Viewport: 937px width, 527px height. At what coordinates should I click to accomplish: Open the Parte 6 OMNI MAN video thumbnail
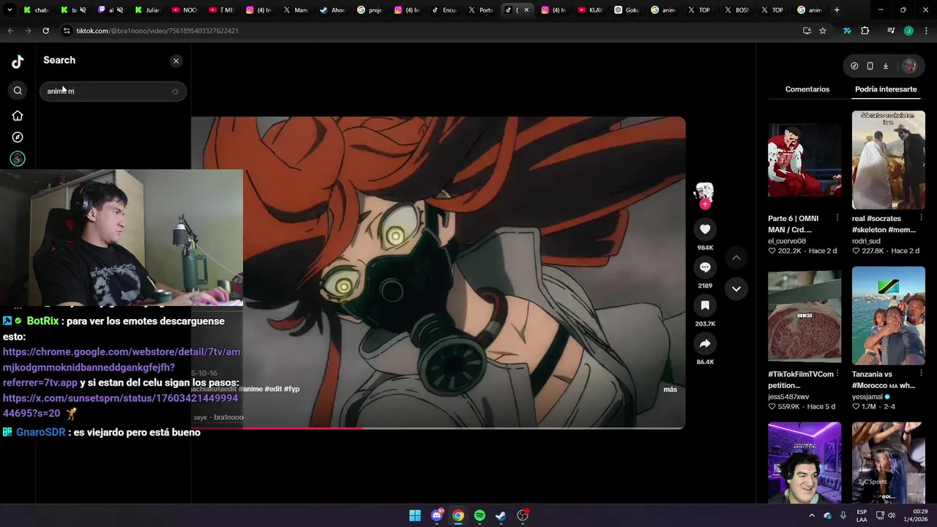tap(805, 160)
